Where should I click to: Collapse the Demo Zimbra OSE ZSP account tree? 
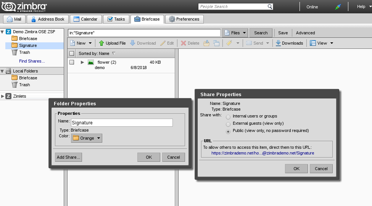(2, 32)
